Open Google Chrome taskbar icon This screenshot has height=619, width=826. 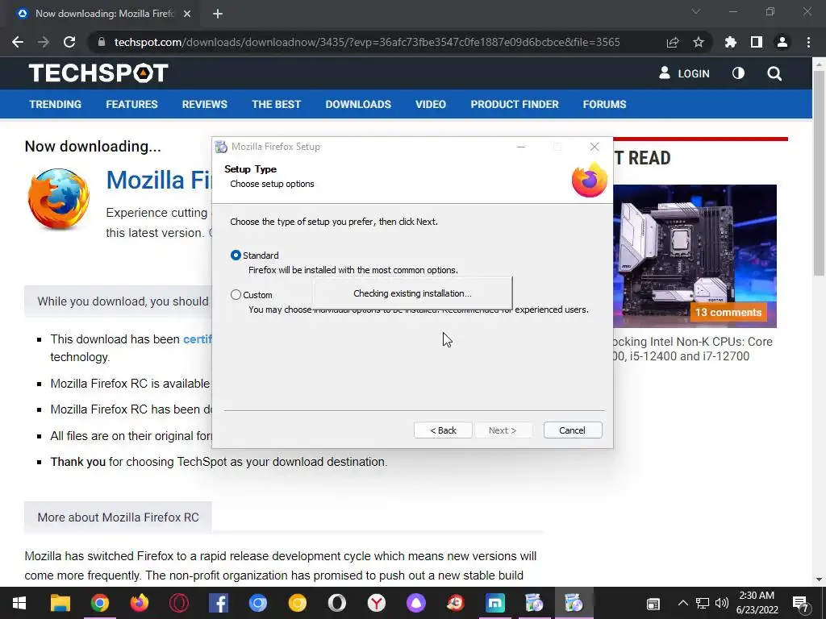[x=99, y=603]
